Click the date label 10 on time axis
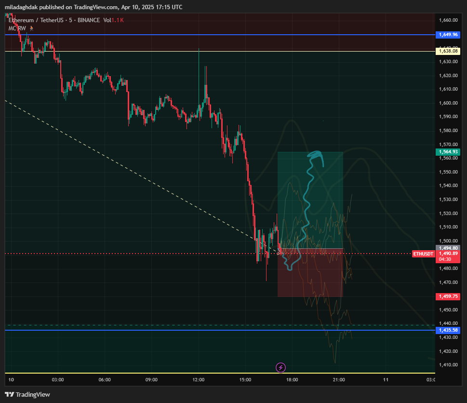Screen dimensions: 467x403 tap(11, 379)
